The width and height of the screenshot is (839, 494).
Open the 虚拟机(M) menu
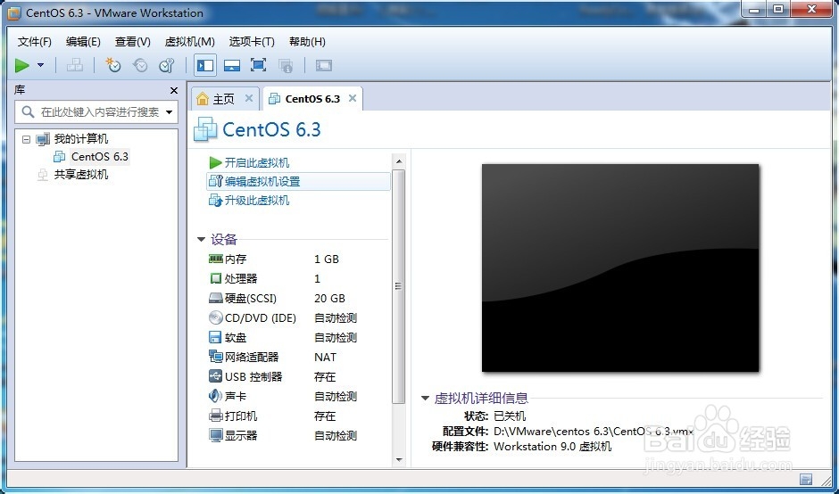pyautogui.click(x=189, y=42)
